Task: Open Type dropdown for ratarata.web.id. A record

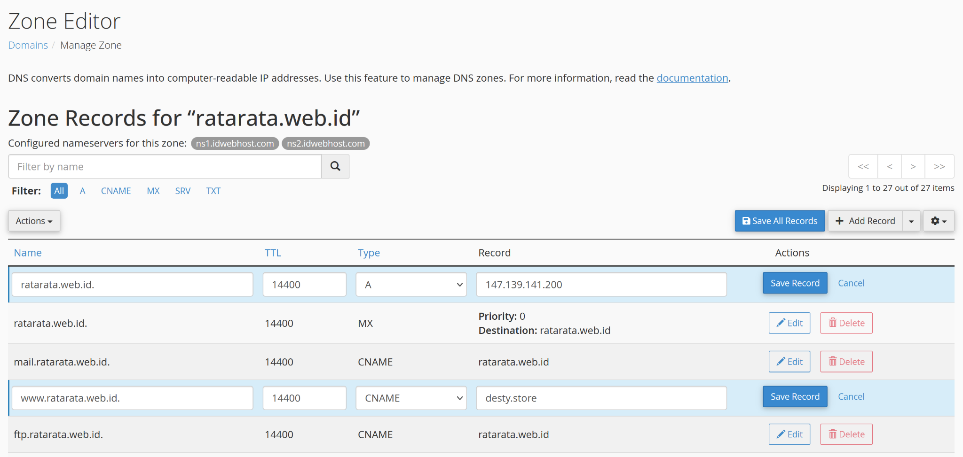Action: click(411, 285)
